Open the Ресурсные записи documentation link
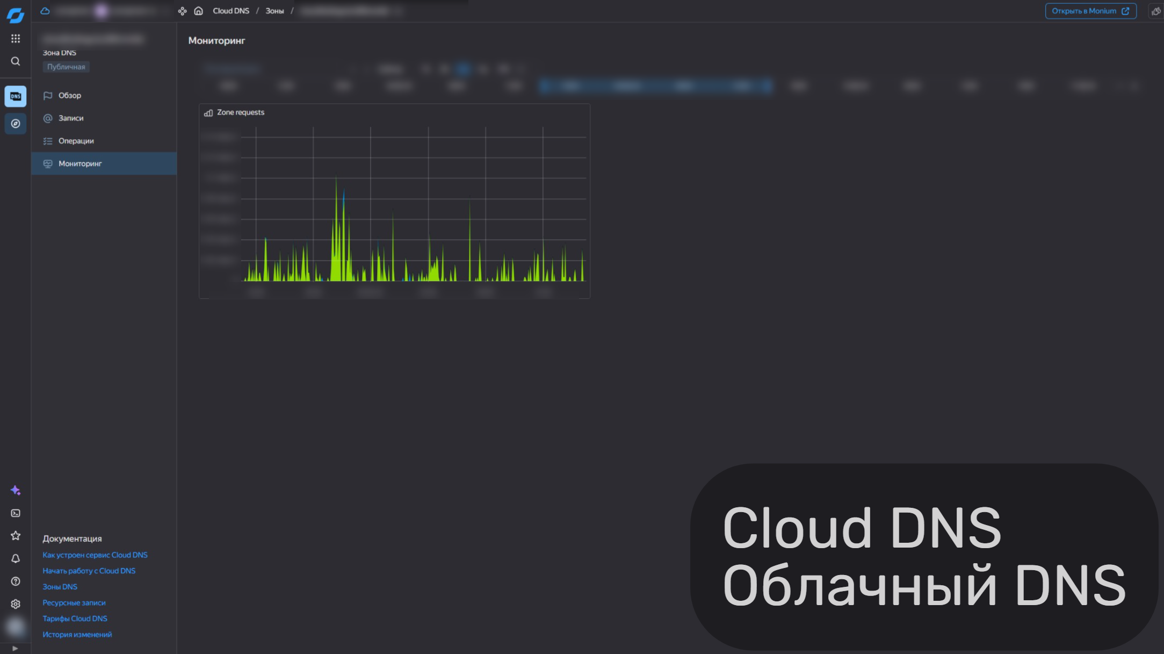Viewport: 1164px width, 654px height. click(74, 602)
